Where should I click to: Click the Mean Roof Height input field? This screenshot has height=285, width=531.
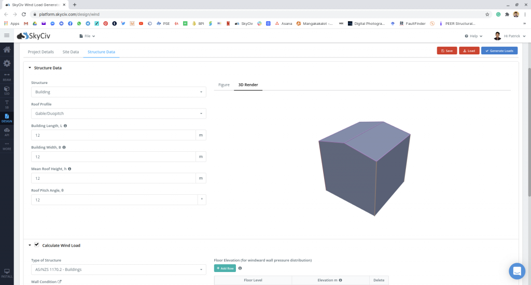tap(113, 178)
